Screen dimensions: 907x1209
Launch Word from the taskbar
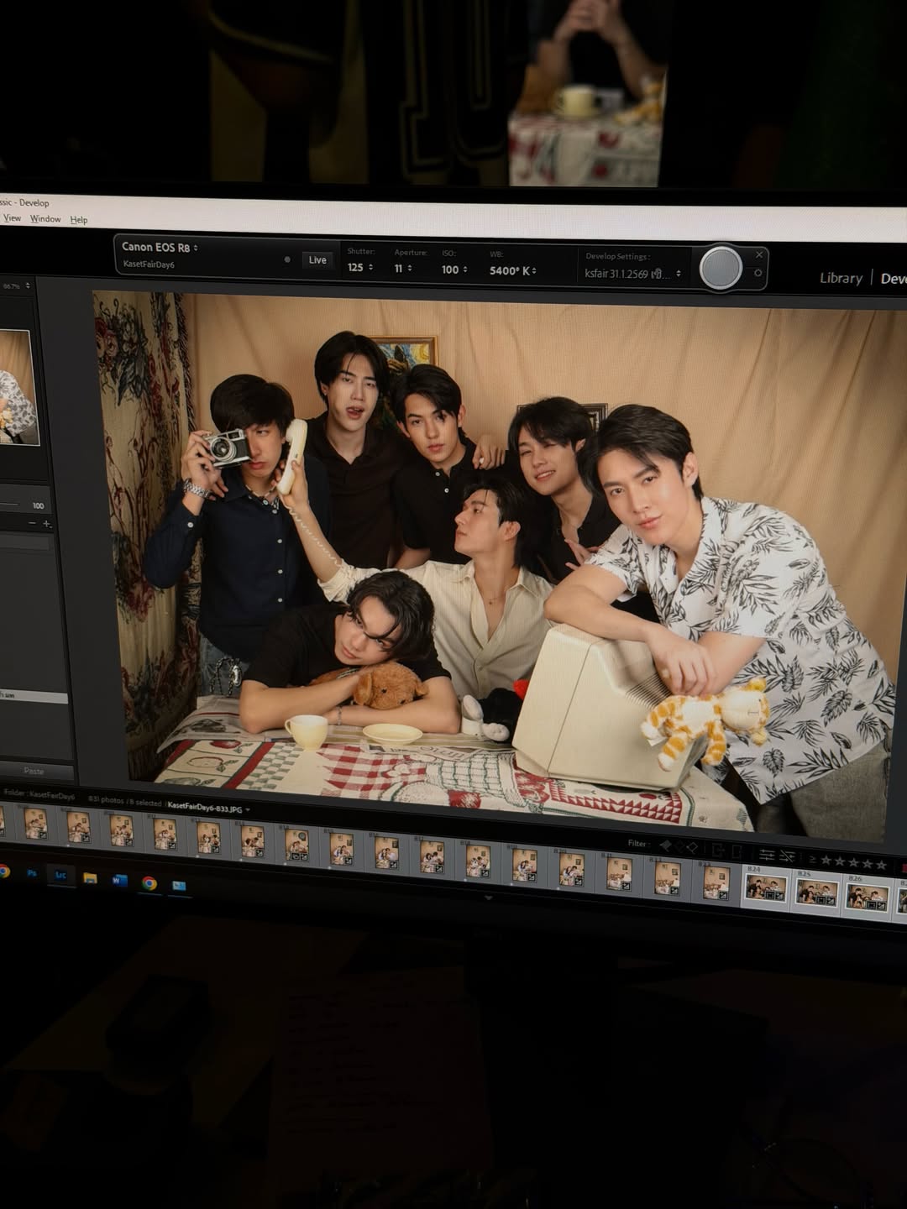click(119, 880)
